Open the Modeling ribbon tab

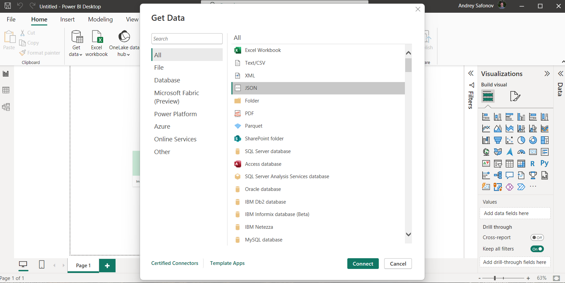point(100,19)
